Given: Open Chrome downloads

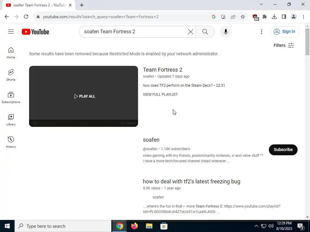Looking at the screenshot, I should pyautogui.click(x=274, y=17).
